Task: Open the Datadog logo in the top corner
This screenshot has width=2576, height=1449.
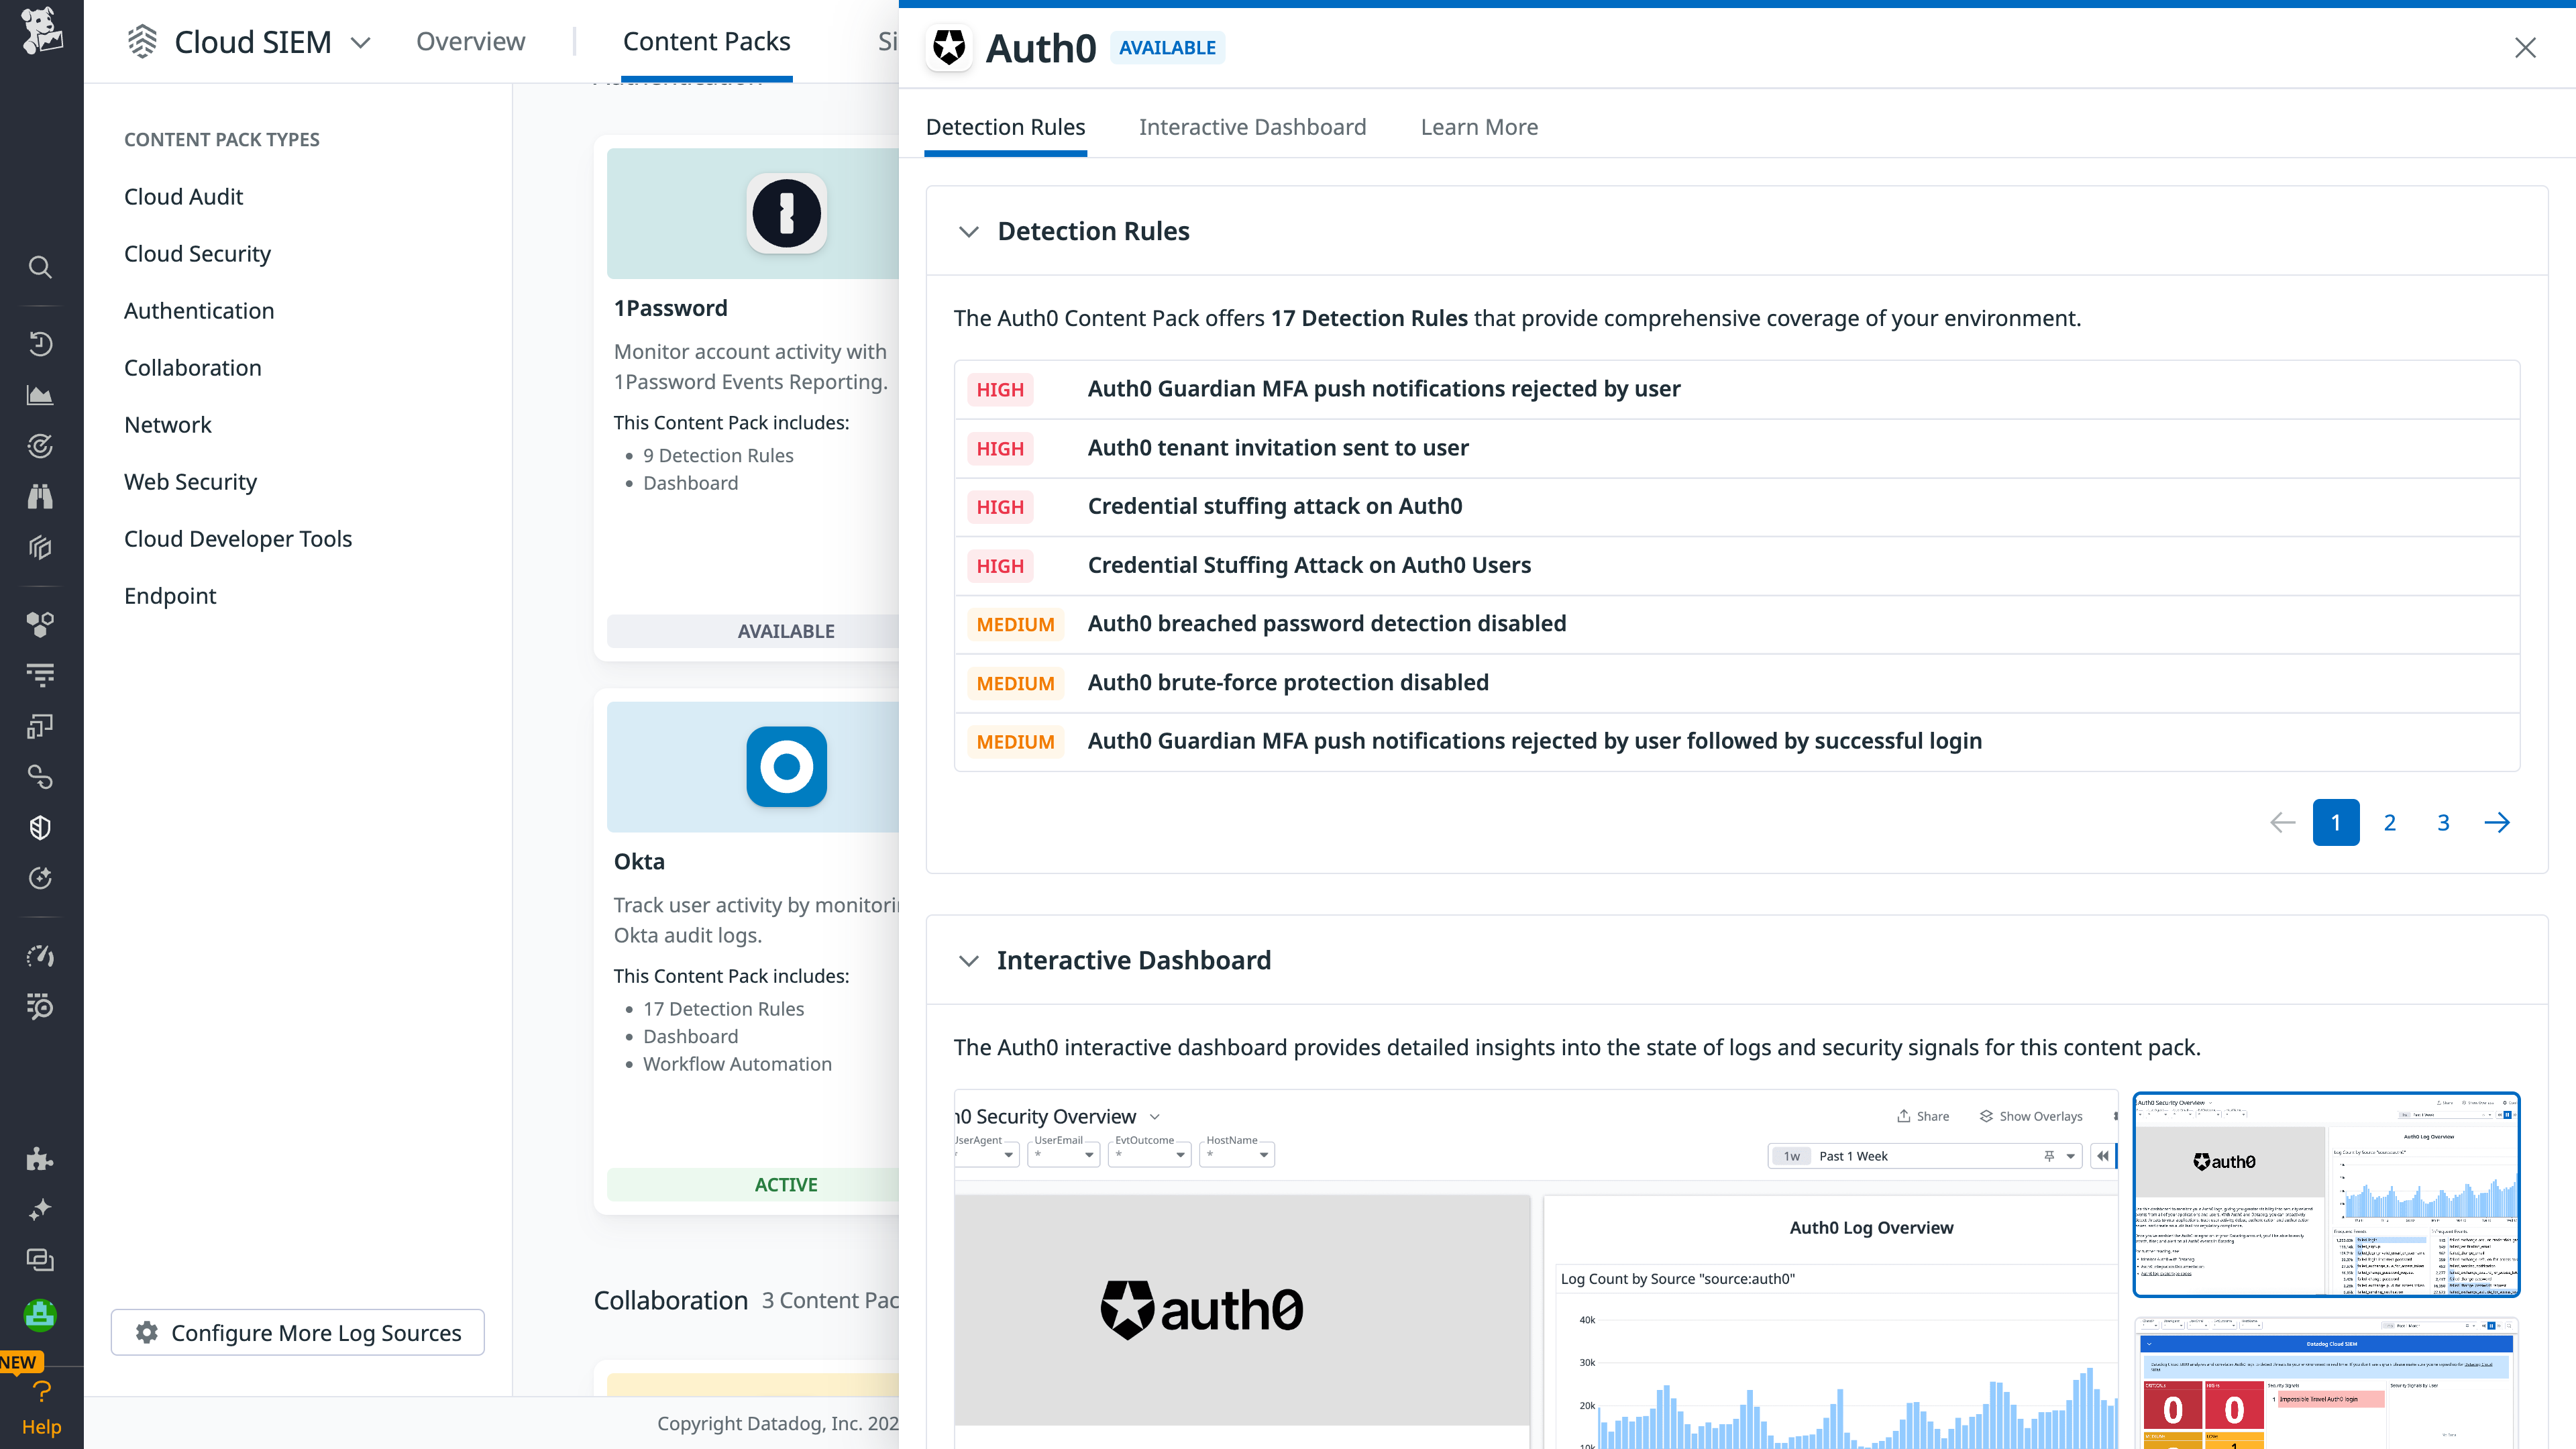Action: click(x=40, y=33)
